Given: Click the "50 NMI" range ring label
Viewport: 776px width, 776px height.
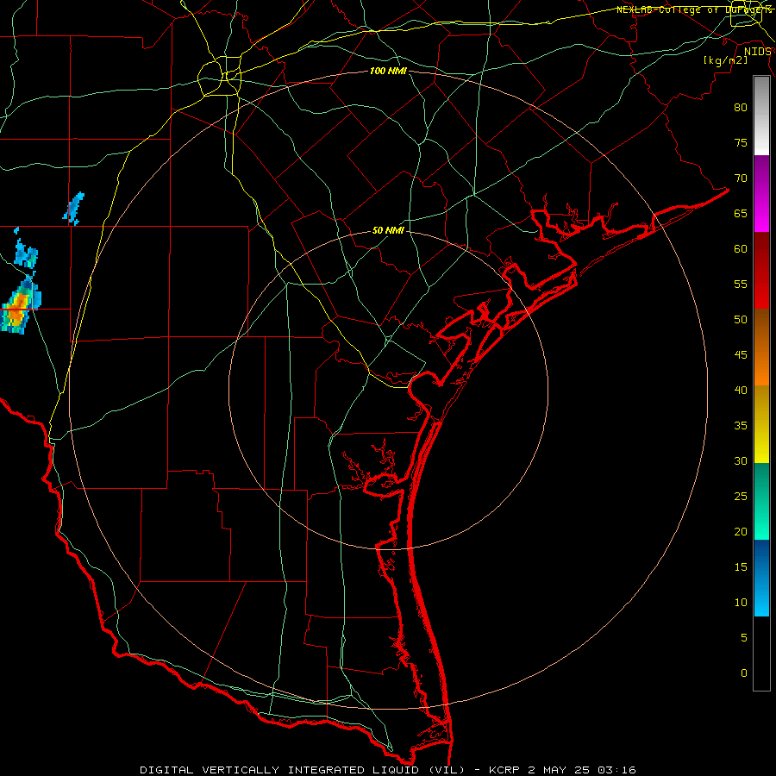Looking at the screenshot, I should click(388, 231).
